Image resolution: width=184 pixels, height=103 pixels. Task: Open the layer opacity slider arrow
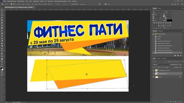tap(183, 64)
